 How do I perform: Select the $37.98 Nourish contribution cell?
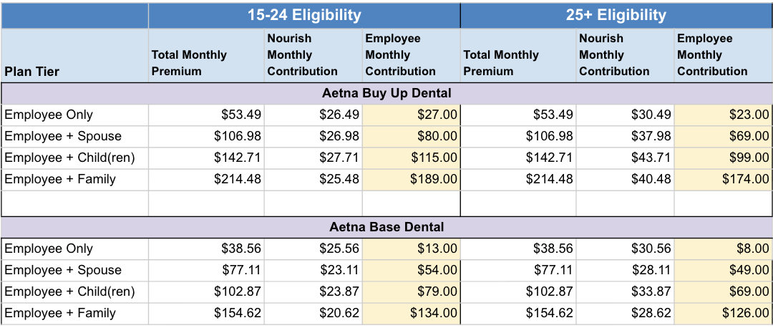coord(625,136)
